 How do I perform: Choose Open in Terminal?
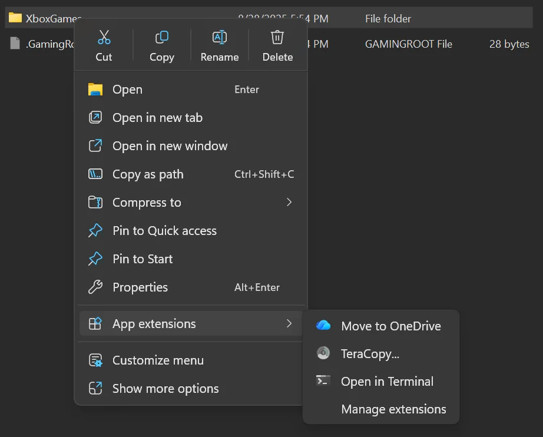click(x=381, y=381)
